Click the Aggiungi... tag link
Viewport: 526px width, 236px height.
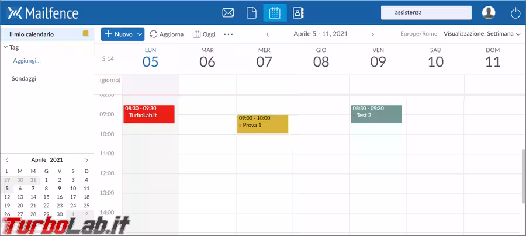click(x=27, y=60)
